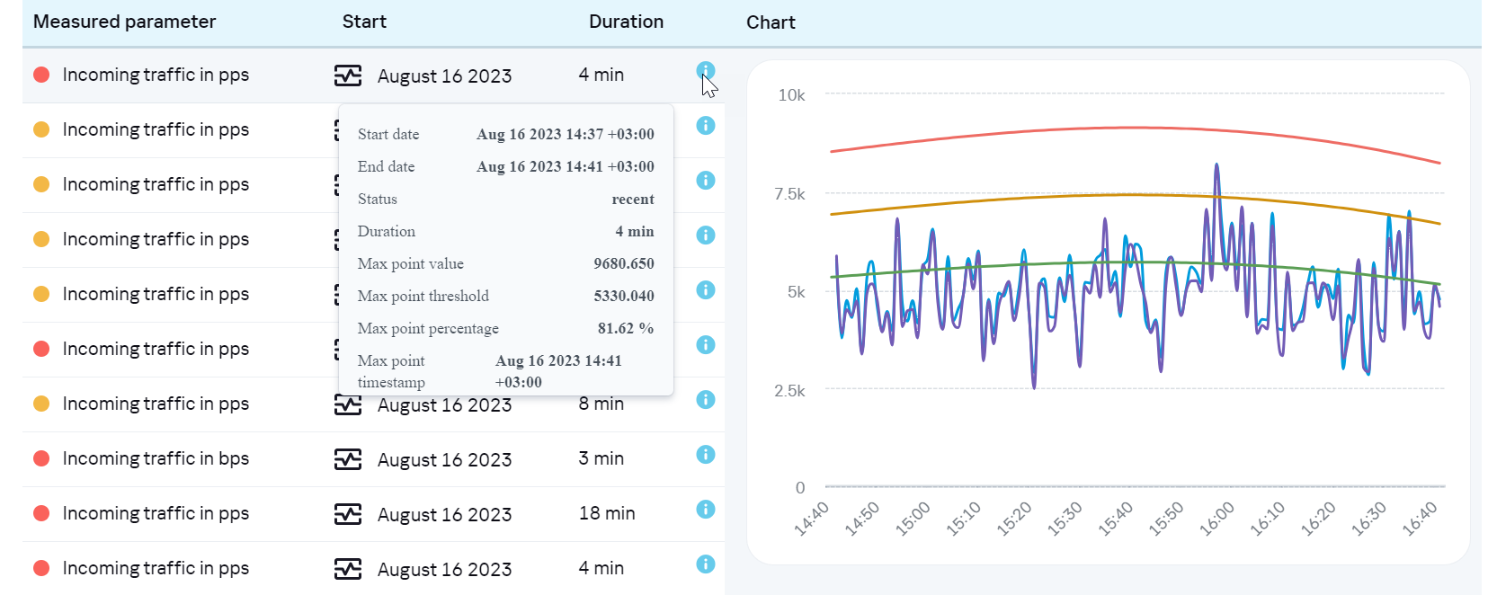Viewport: 1488px width, 595px height.
Task: Click the info icon in the 8 min row
Action: point(706,400)
